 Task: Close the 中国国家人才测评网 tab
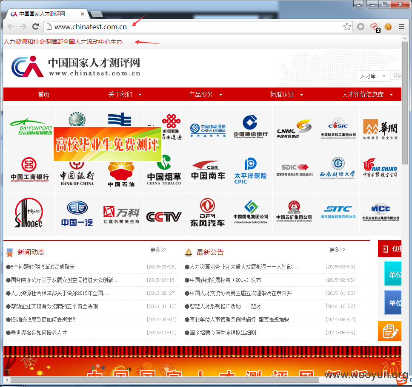83,14
